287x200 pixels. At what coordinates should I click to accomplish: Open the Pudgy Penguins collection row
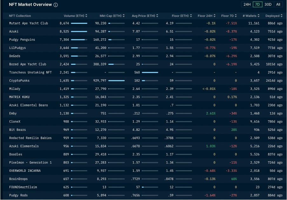pyautogui.click(x=144, y=40)
